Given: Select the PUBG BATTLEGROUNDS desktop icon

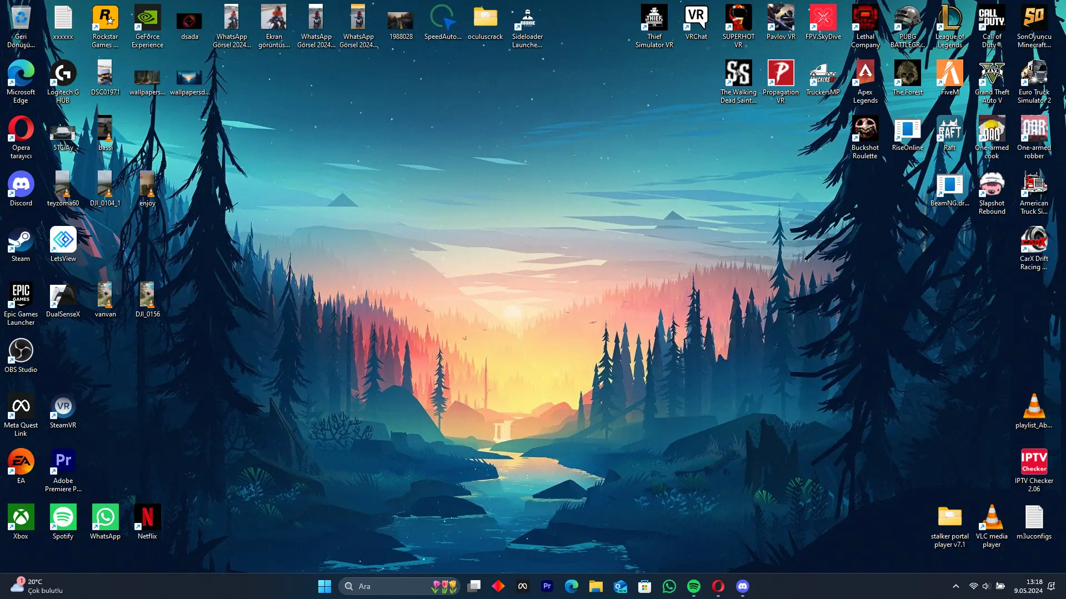Looking at the screenshot, I should point(907,26).
